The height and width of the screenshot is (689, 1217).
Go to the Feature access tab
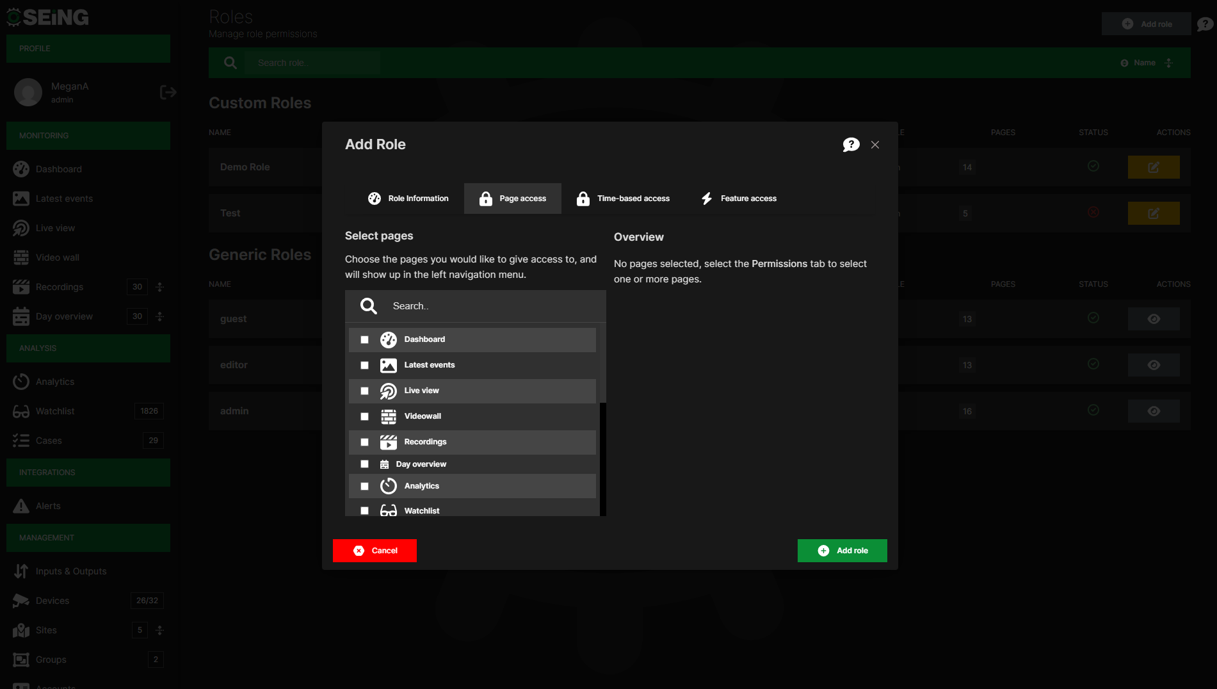click(738, 199)
